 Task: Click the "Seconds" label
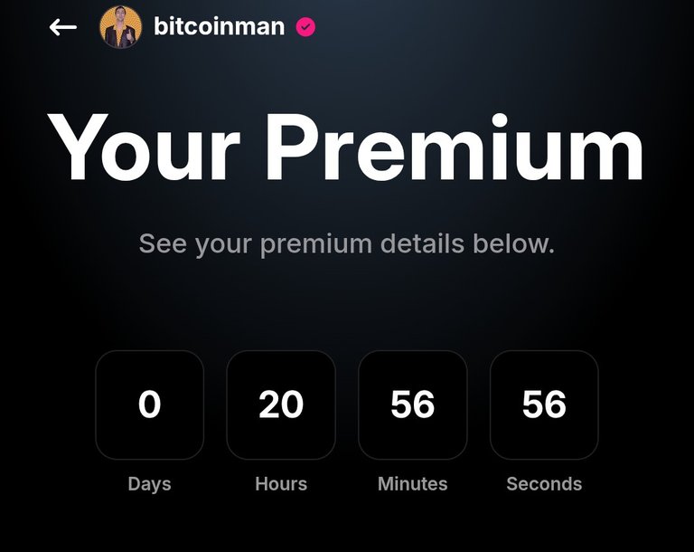pyautogui.click(x=544, y=484)
